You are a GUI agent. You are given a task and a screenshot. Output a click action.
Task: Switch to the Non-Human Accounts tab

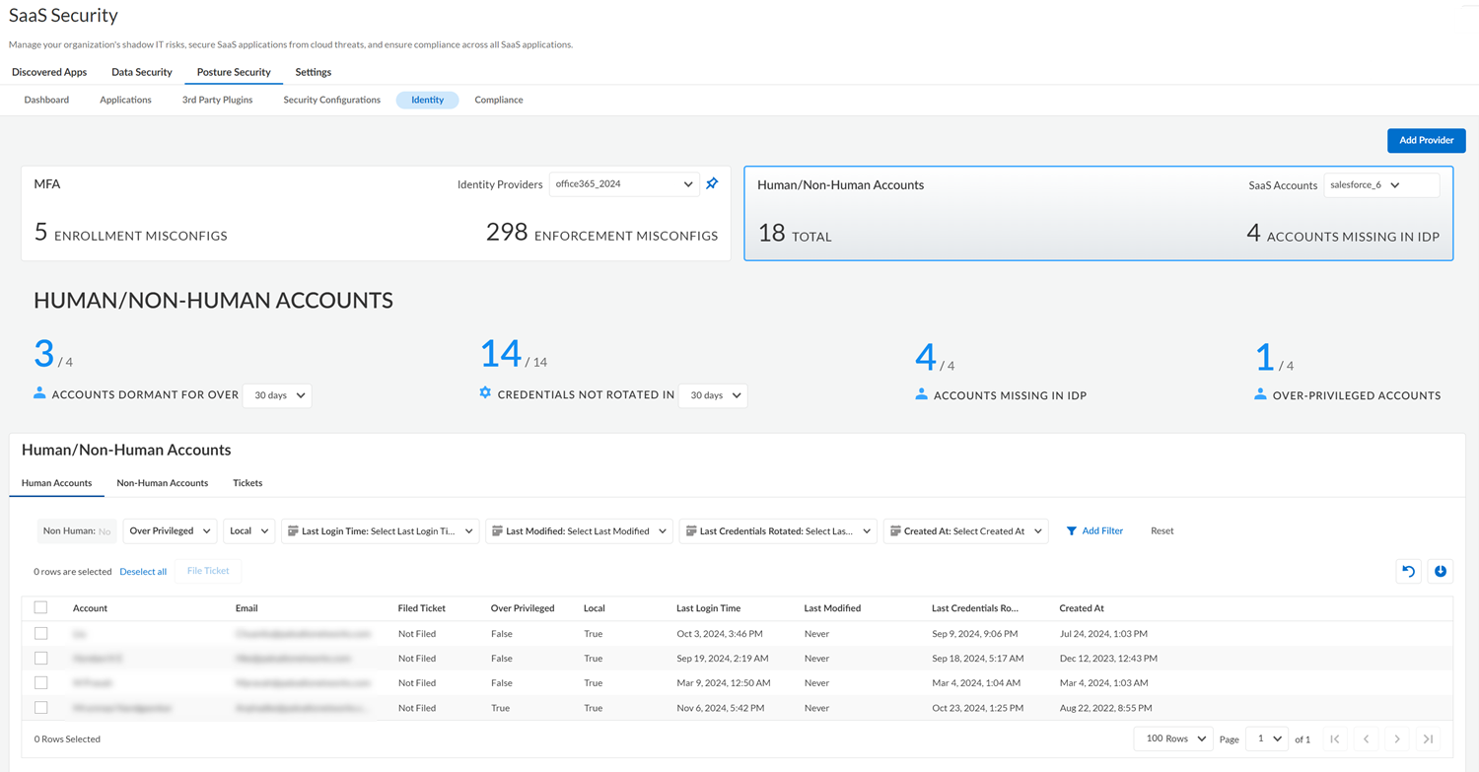(162, 483)
